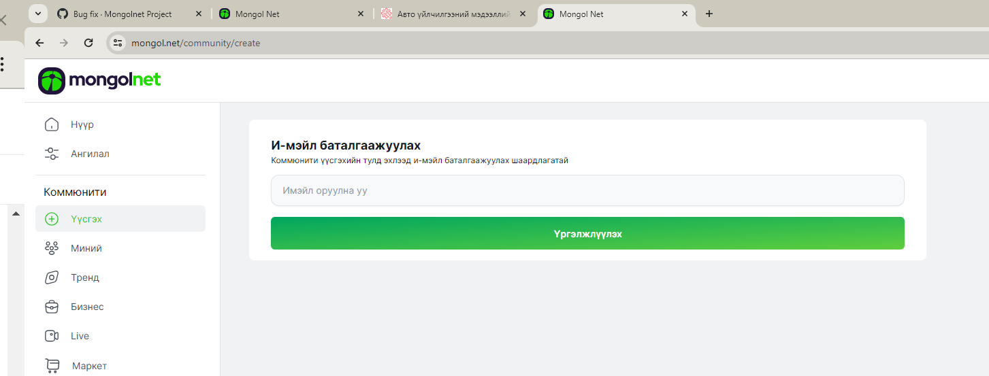Click the Нүүр home icon in sidebar
Screen dimensions: 989x376
(51, 124)
